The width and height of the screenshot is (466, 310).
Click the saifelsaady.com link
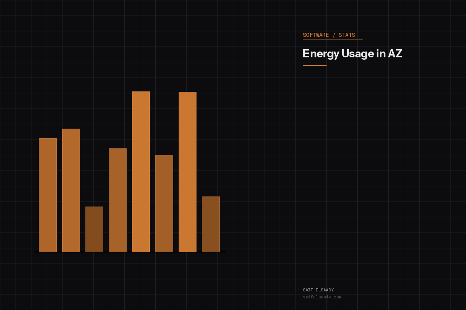[x=322, y=297]
